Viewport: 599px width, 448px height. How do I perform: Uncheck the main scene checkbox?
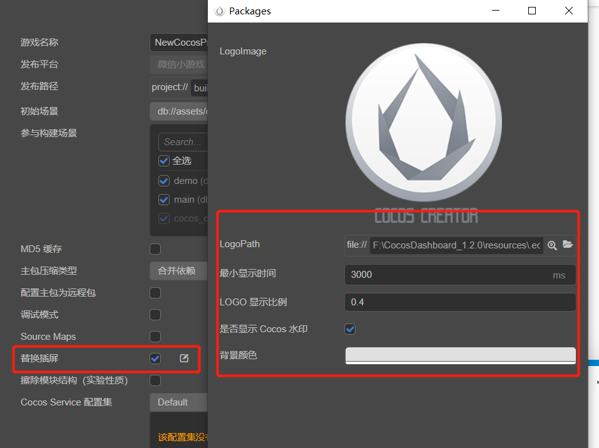tap(164, 200)
